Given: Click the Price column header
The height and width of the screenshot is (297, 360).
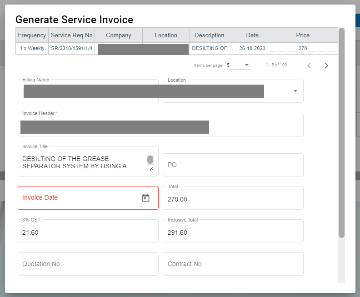Looking at the screenshot, I should click(x=303, y=35).
